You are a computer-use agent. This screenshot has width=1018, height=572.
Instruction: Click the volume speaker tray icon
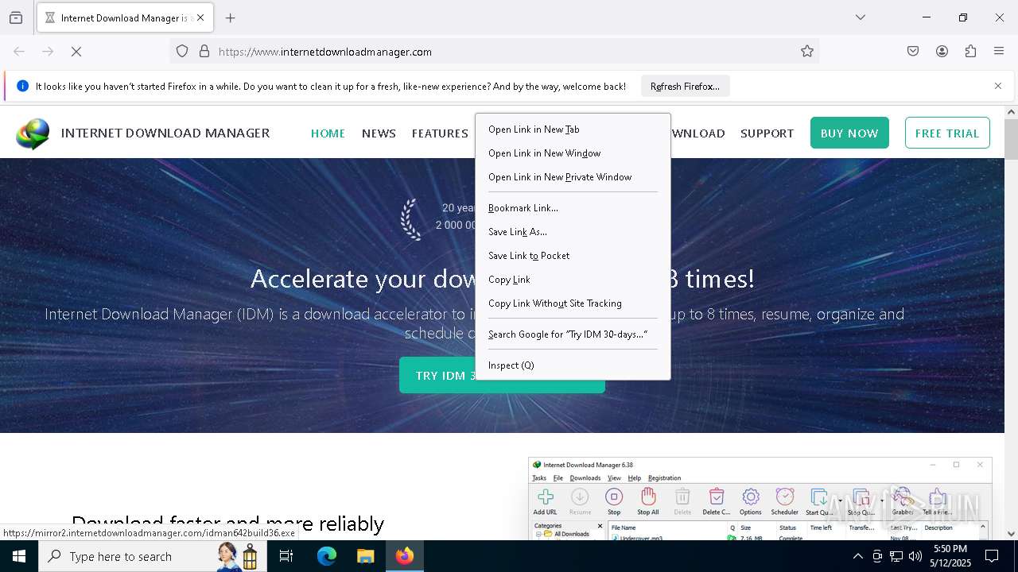pos(915,556)
